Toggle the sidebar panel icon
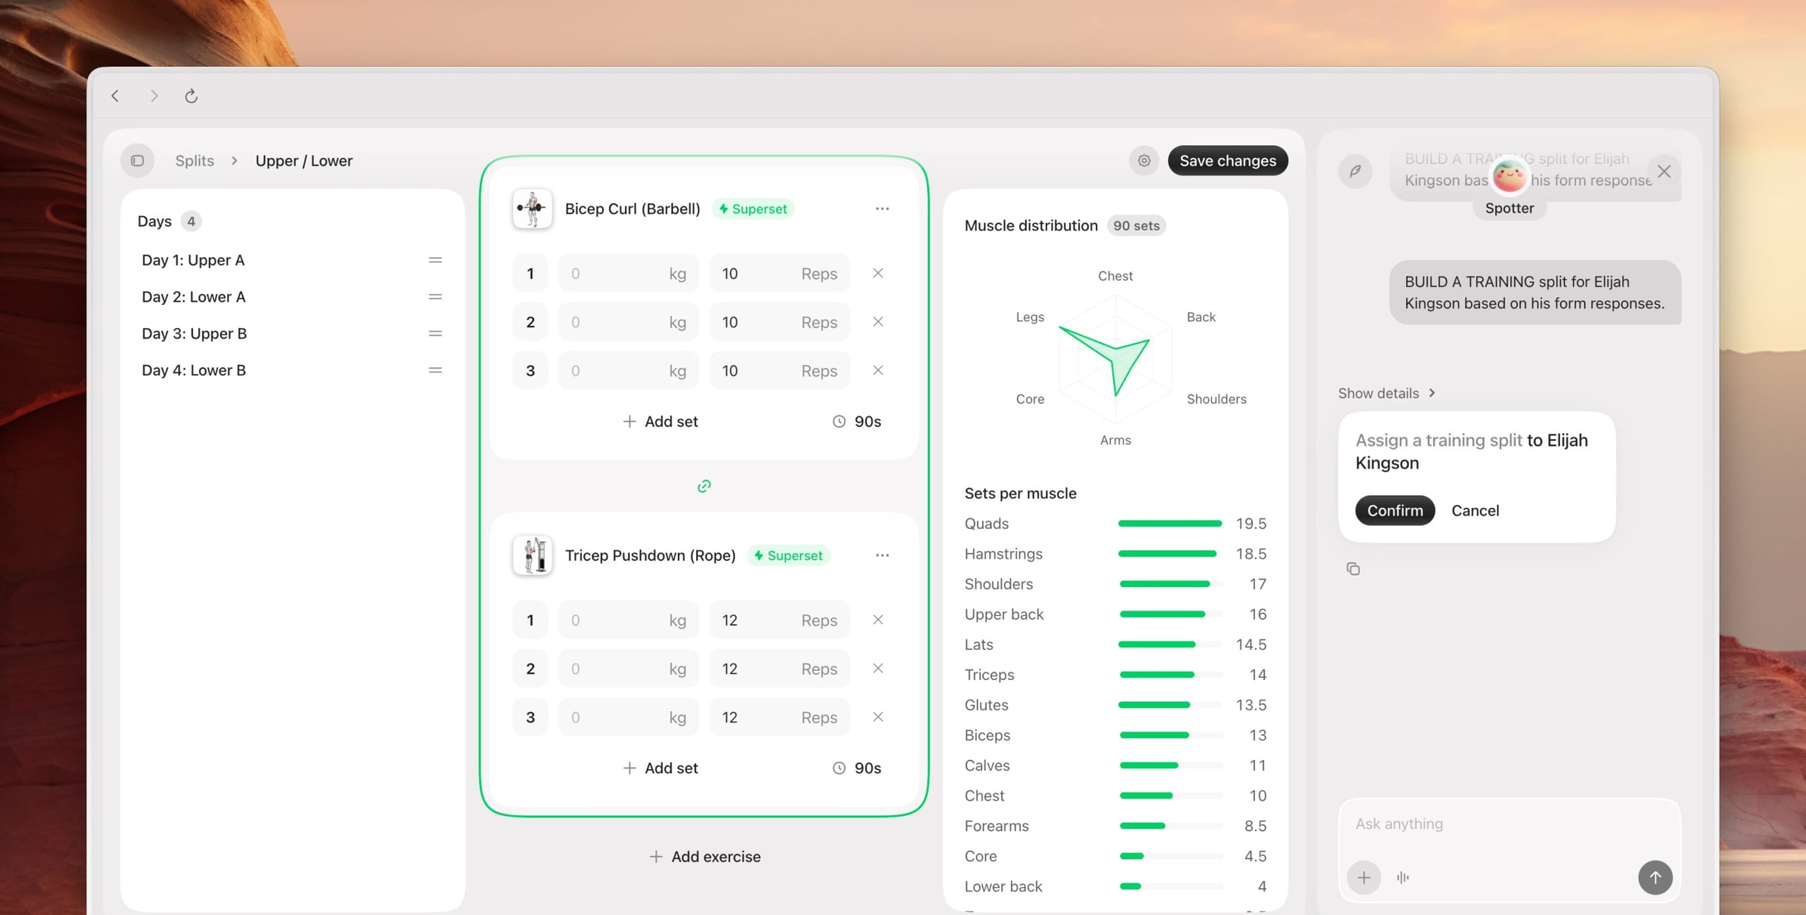The width and height of the screenshot is (1806, 915). [x=138, y=161]
